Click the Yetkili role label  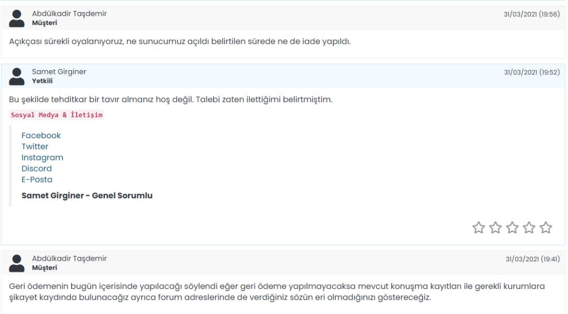42,81
